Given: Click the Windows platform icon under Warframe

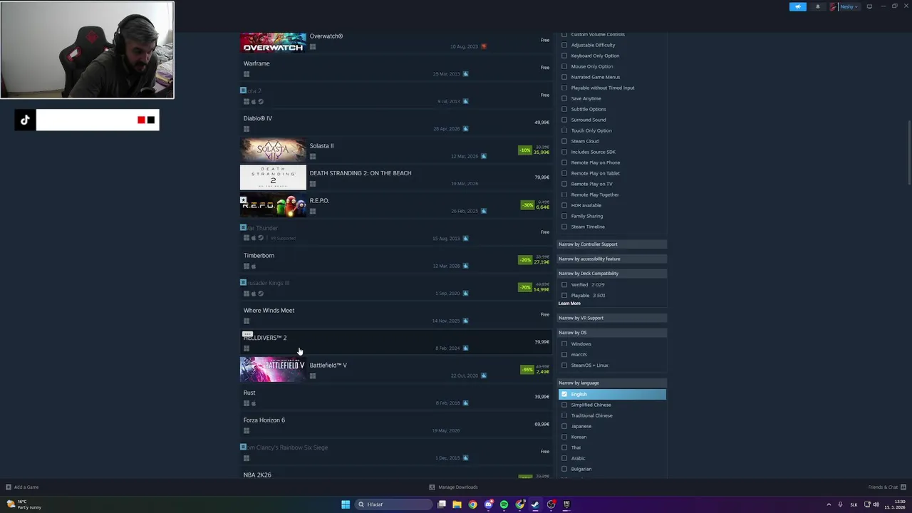Looking at the screenshot, I should click(247, 74).
